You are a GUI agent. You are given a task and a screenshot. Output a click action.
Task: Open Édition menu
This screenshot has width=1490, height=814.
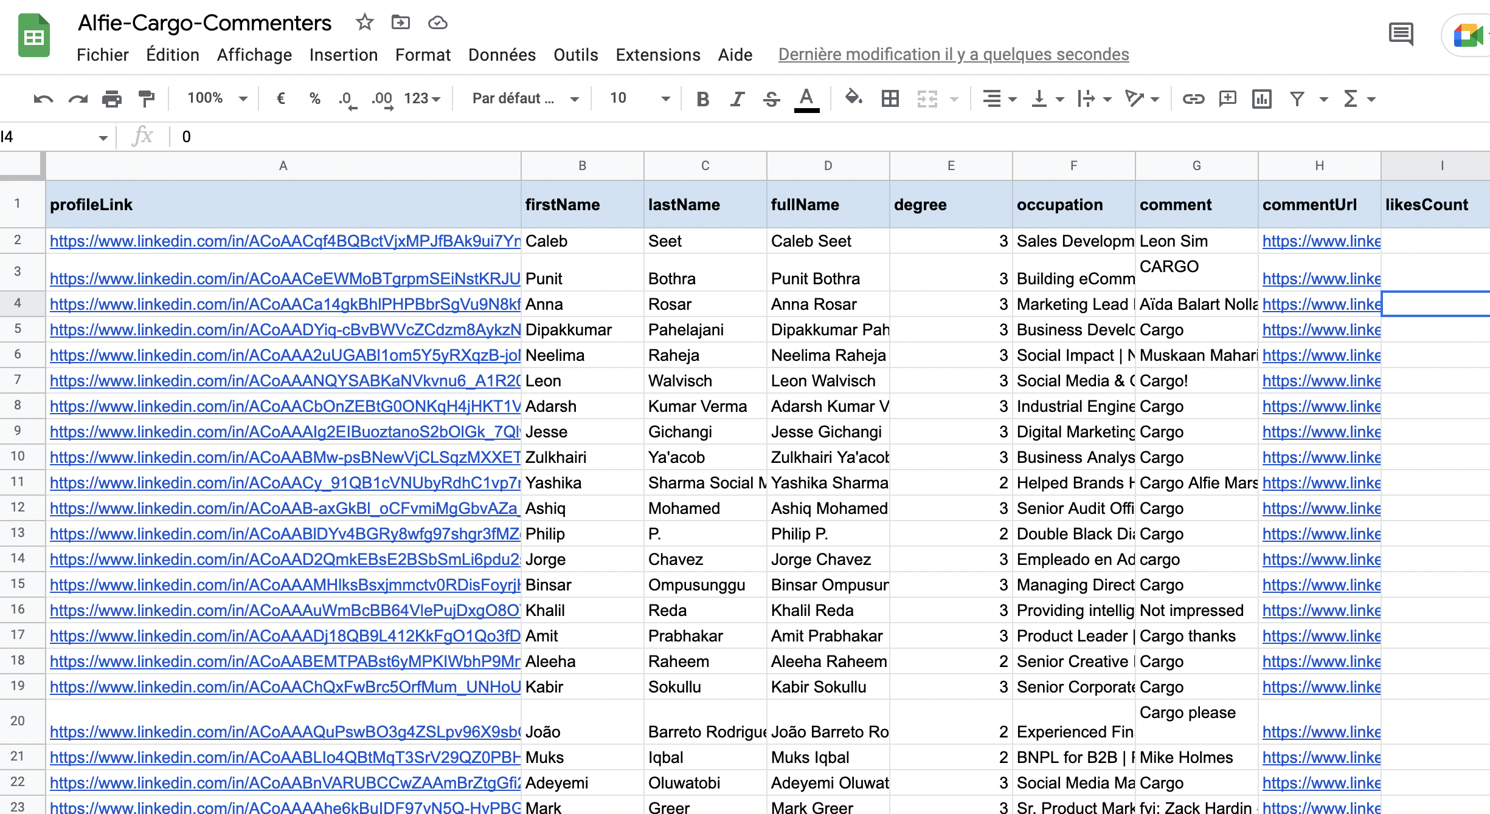(173, 55)
